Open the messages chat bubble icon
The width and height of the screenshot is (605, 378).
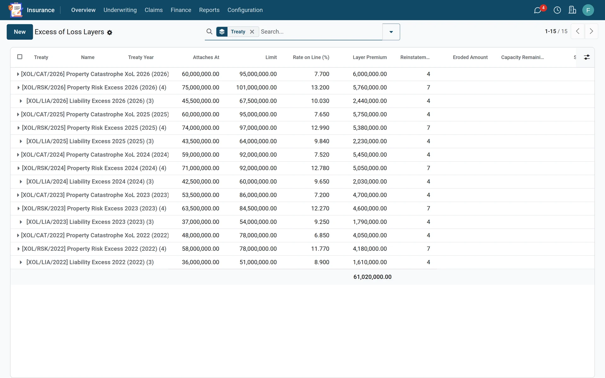pos(538,10)
